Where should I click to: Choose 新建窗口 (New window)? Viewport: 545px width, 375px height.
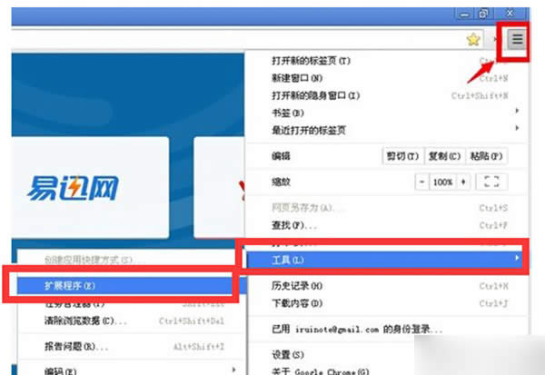coord(297,78)
